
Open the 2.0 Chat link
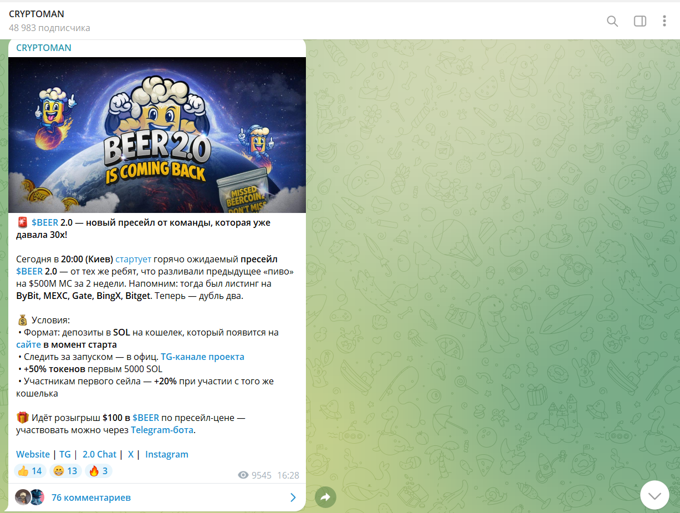(x=100, y=454)
